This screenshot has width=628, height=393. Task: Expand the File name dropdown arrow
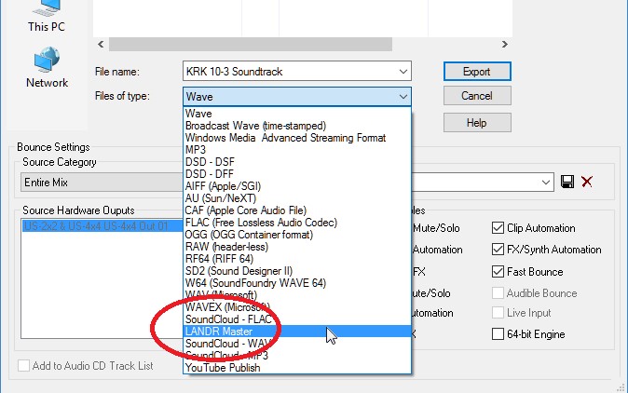[x=403, y=72]
